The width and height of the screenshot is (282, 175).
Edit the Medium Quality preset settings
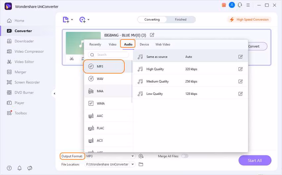[241, 82]
